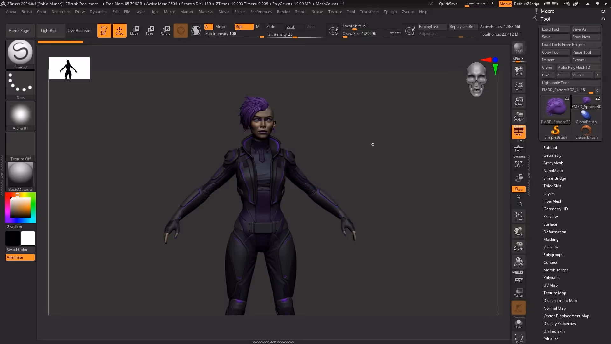Click the Zoom canvas icon
611x344 pixels.
click(518, 86)
